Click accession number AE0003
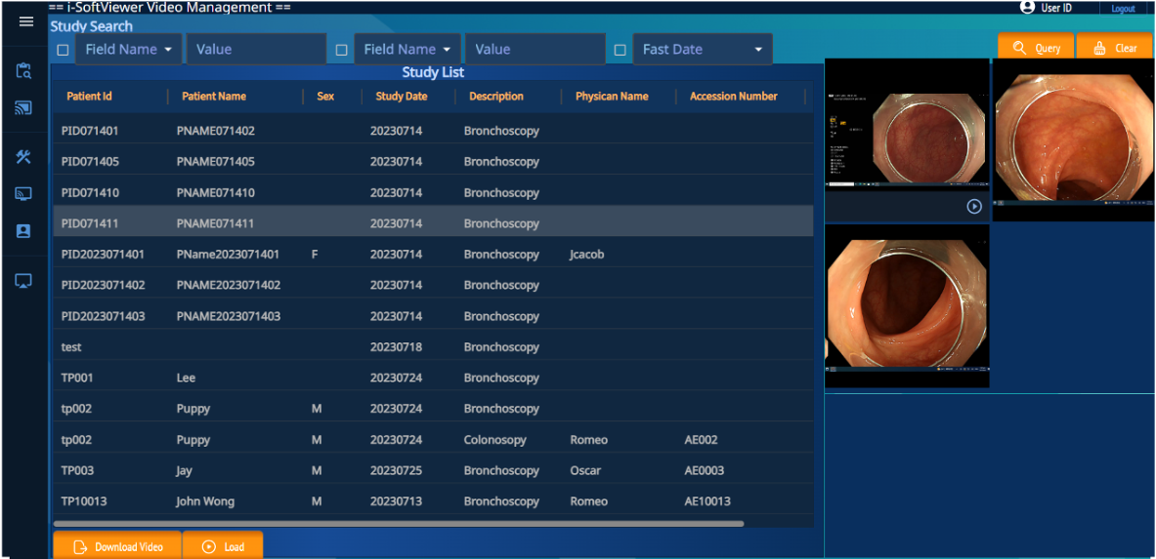 click(705, 470)
